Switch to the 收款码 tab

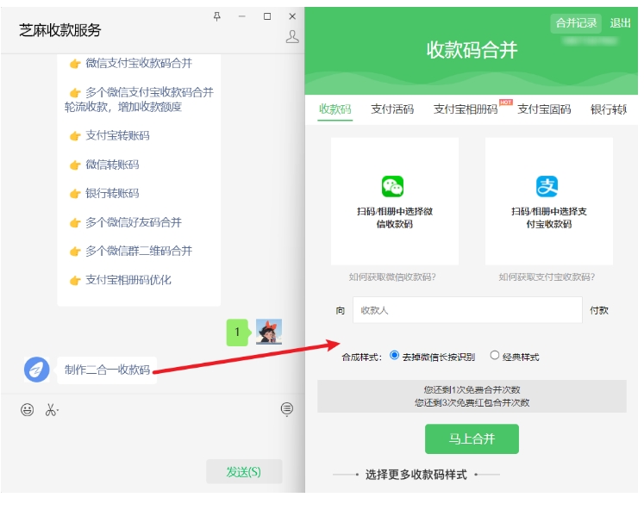point(335,109)
